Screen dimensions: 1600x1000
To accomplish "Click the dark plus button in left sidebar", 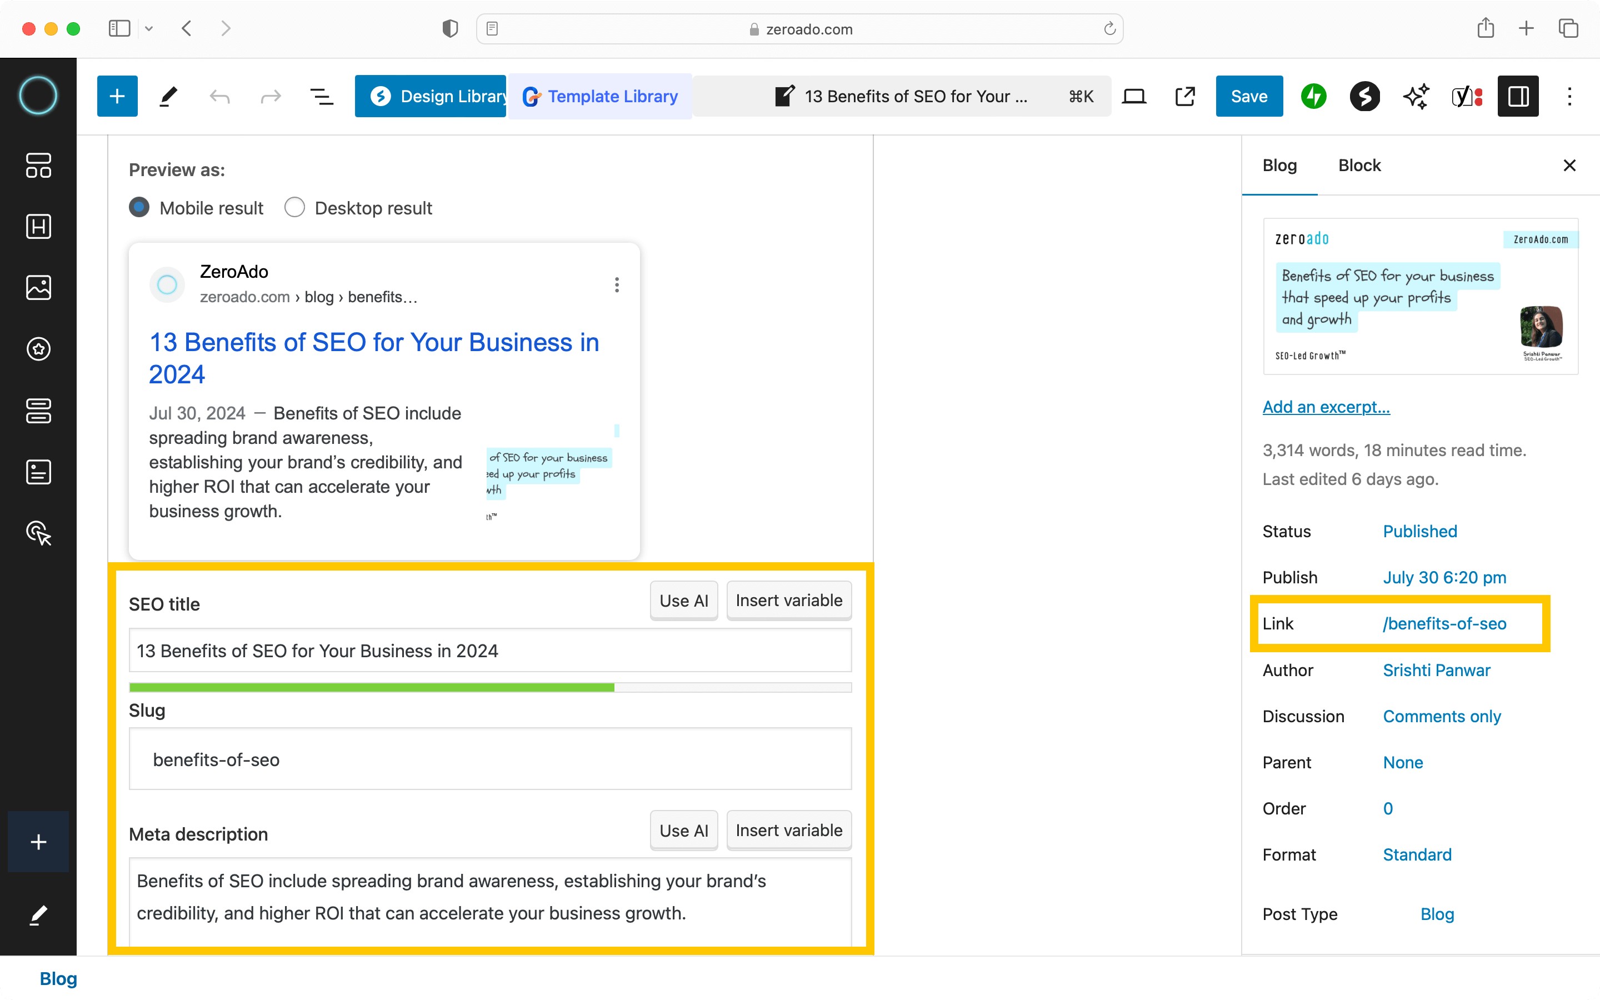I will pos(38,841).
